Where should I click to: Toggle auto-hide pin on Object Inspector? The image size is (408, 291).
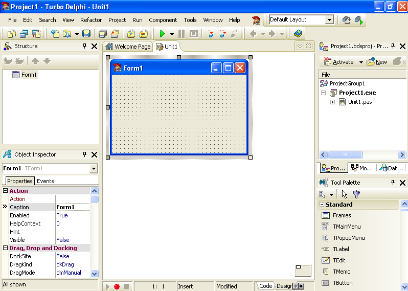[85, 154]
